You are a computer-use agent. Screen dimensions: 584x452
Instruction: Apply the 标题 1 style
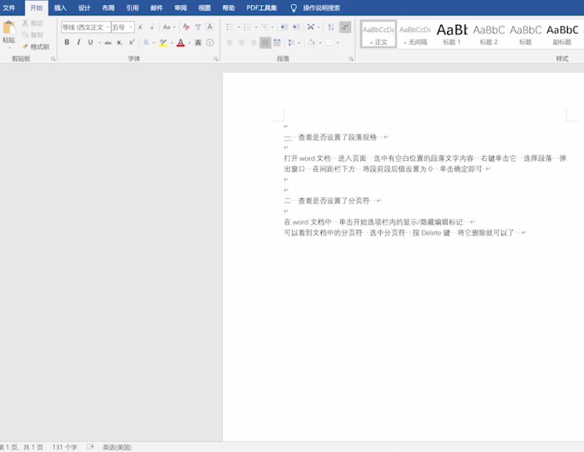pos(452,34)
